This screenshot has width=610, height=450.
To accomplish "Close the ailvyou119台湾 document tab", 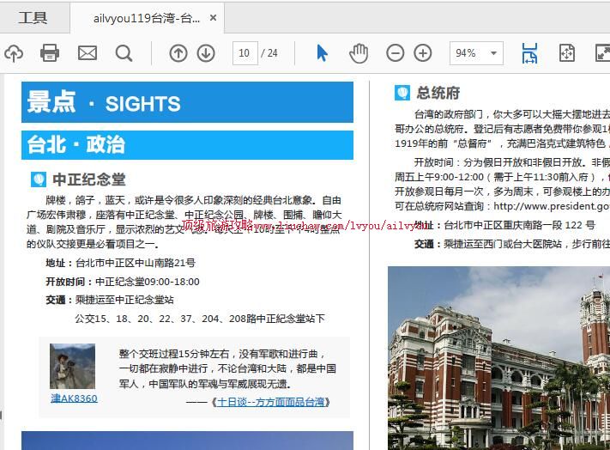I will 214,18.
